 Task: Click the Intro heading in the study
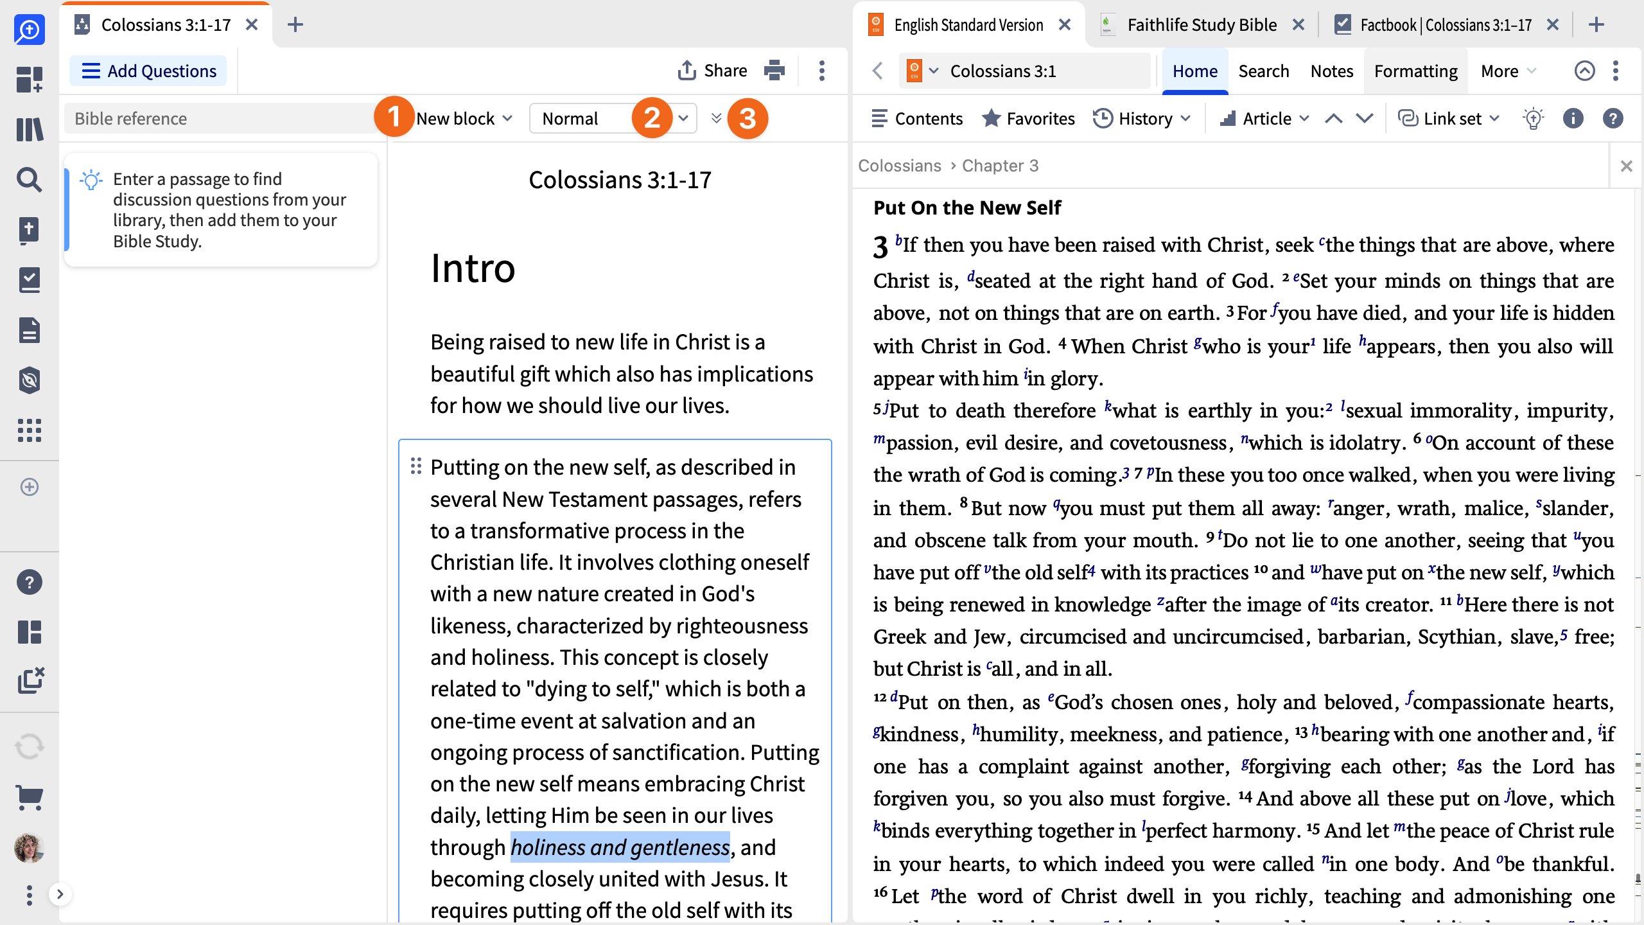pyautogui.click(x=473, y=268)
